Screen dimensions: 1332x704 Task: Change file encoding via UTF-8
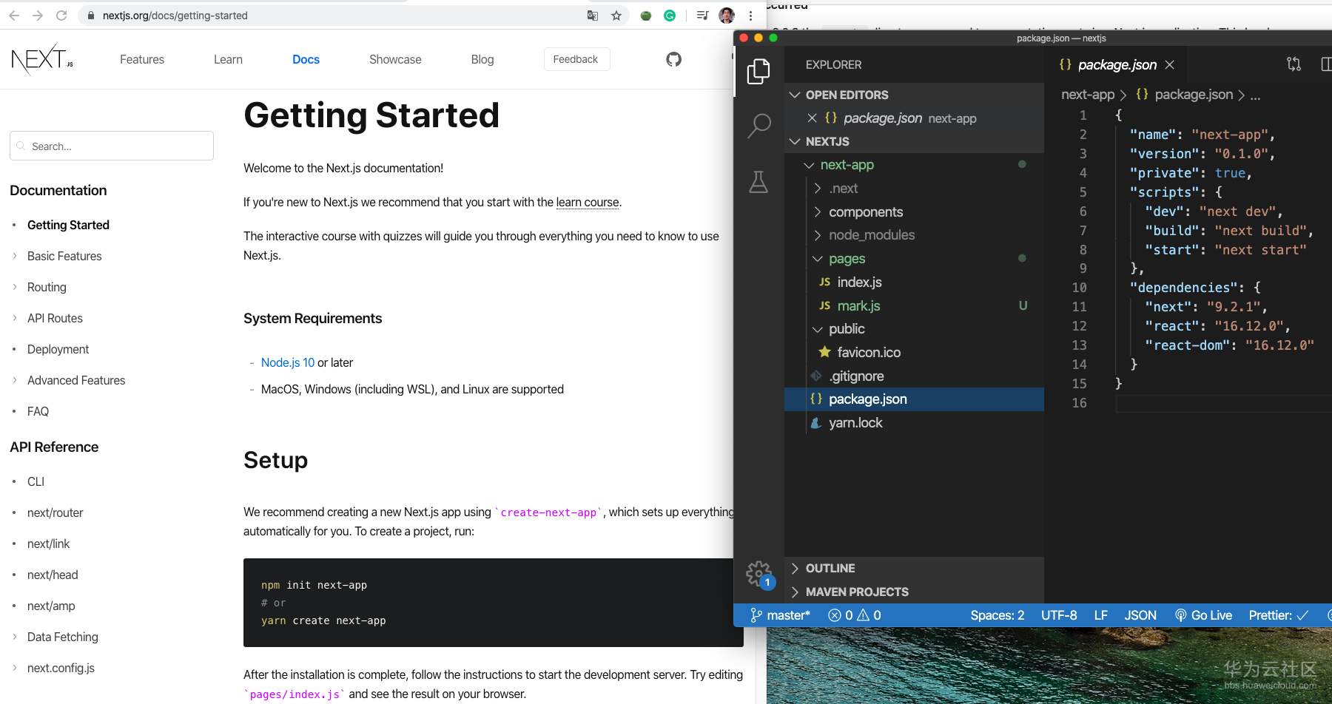(1059, 615)
